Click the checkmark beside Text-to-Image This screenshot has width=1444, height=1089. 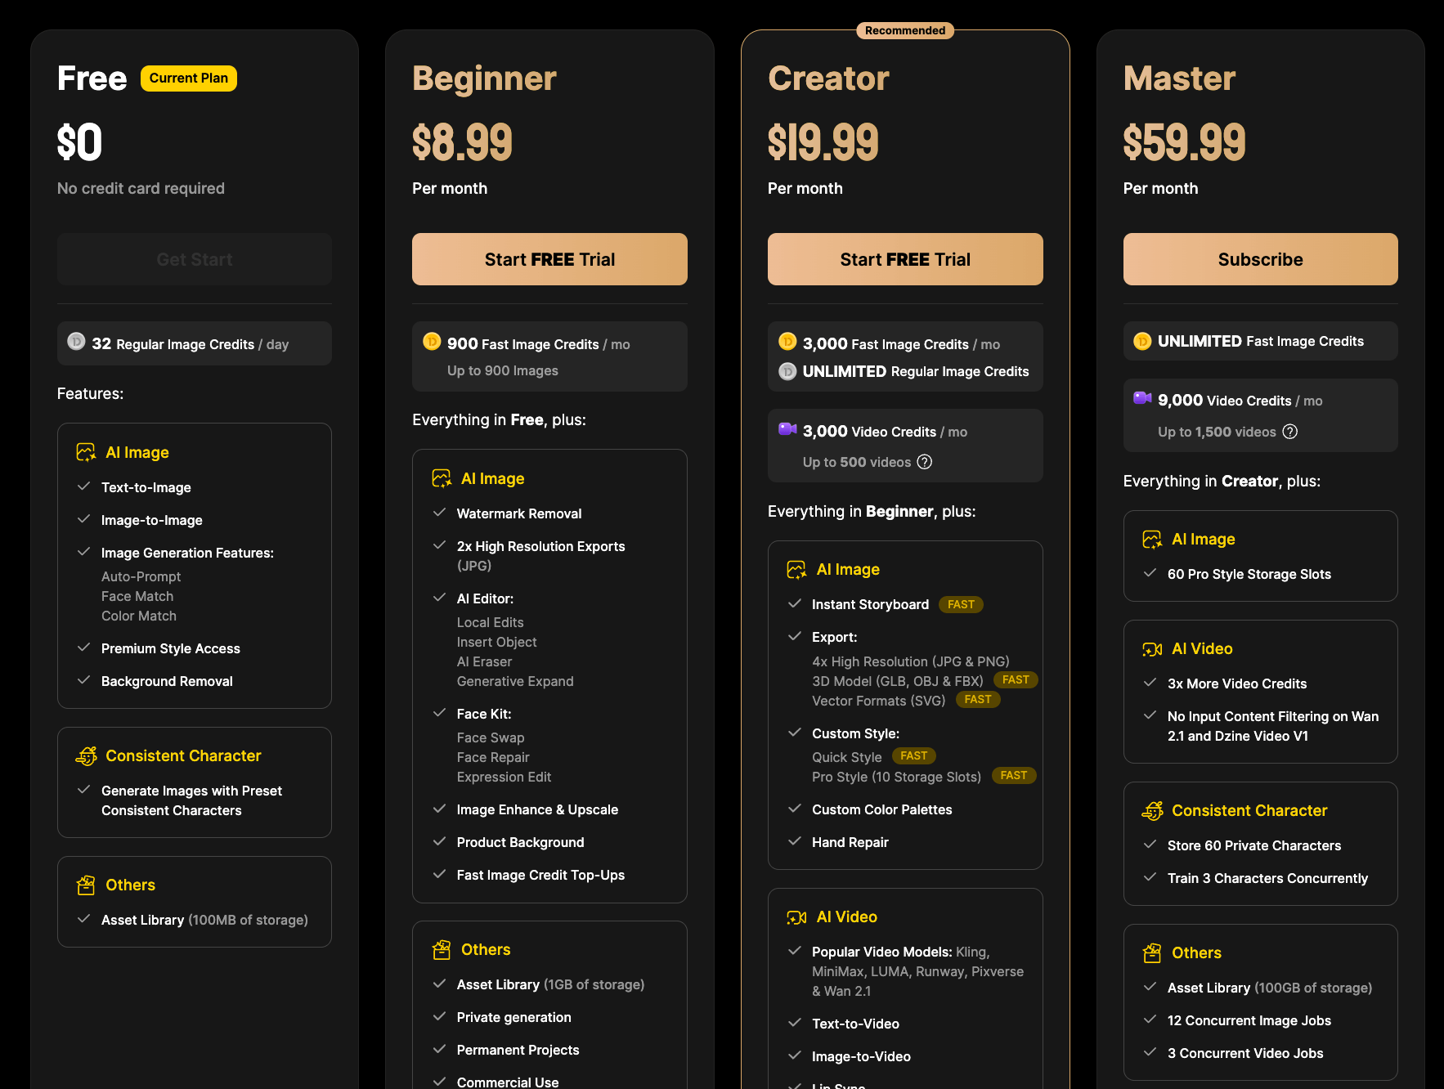83,486
